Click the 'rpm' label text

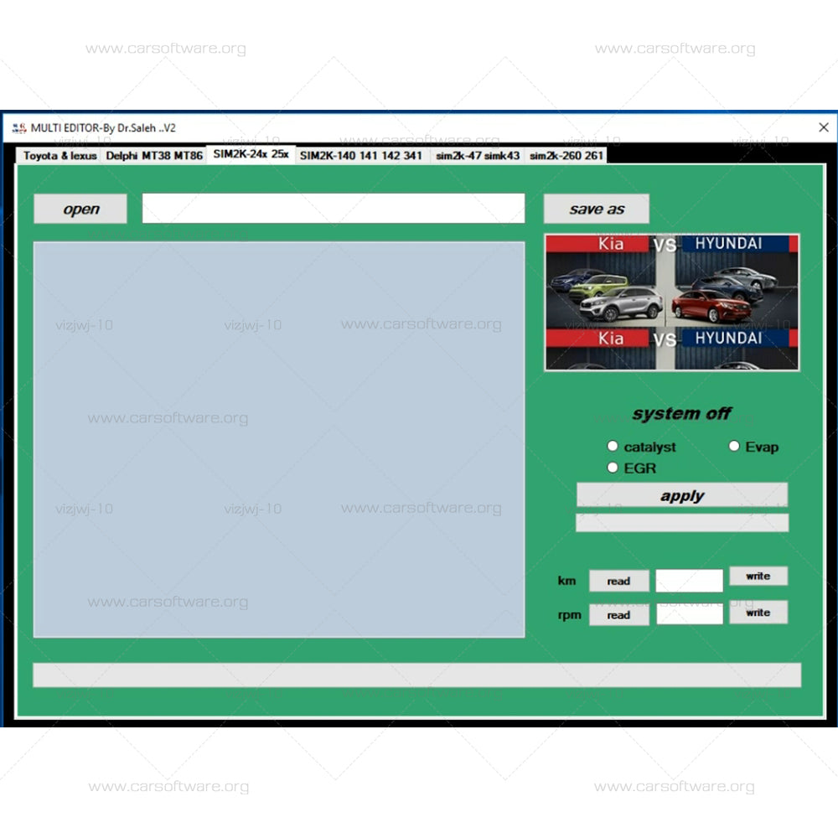(x=569, y=615)
